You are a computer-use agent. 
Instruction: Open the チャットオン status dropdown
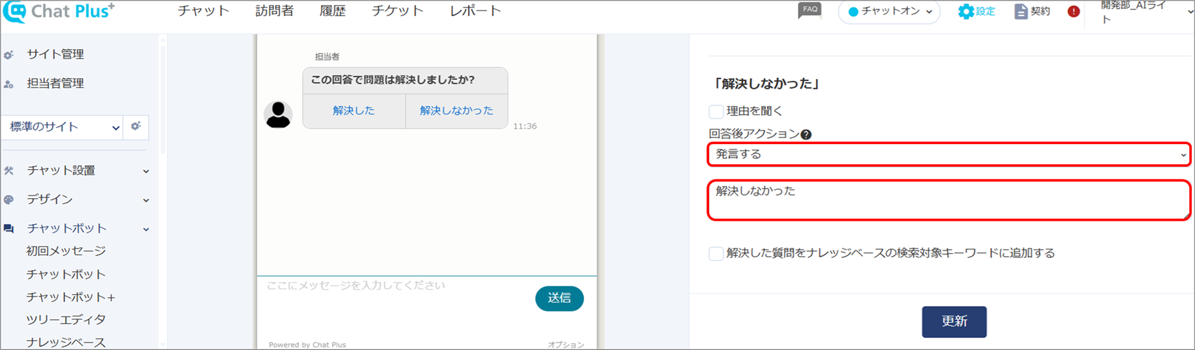point(889,12)
